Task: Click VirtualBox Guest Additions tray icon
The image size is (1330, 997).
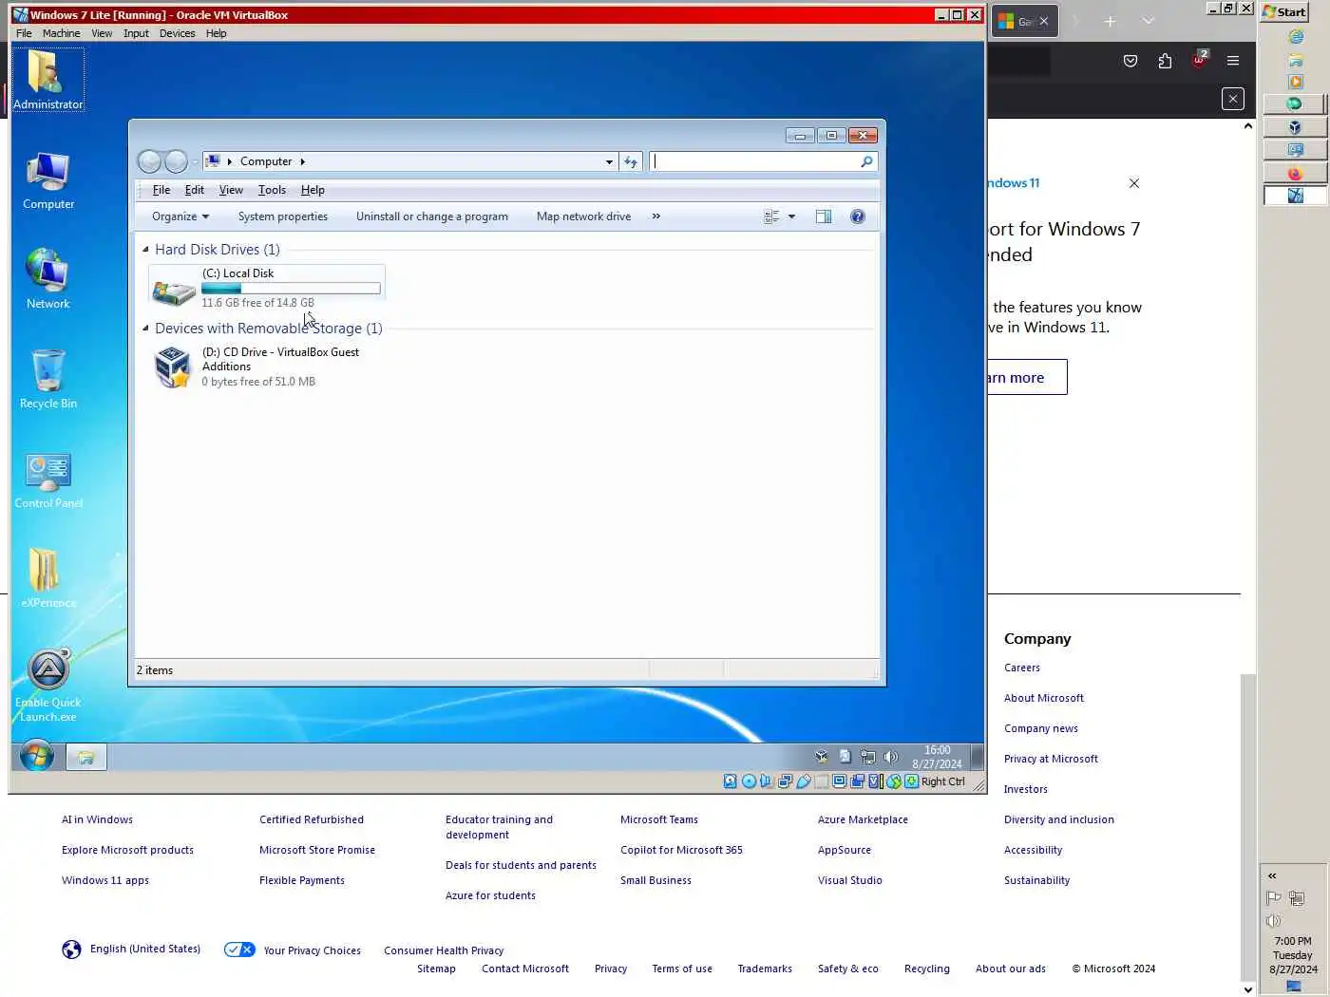Action: click(822, 757)
